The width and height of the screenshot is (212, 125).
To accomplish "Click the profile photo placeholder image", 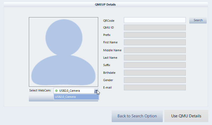I will point(63,52).
